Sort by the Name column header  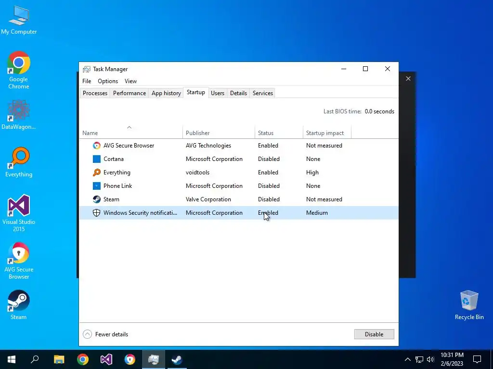pyautogui.click(x=131, y=131)
